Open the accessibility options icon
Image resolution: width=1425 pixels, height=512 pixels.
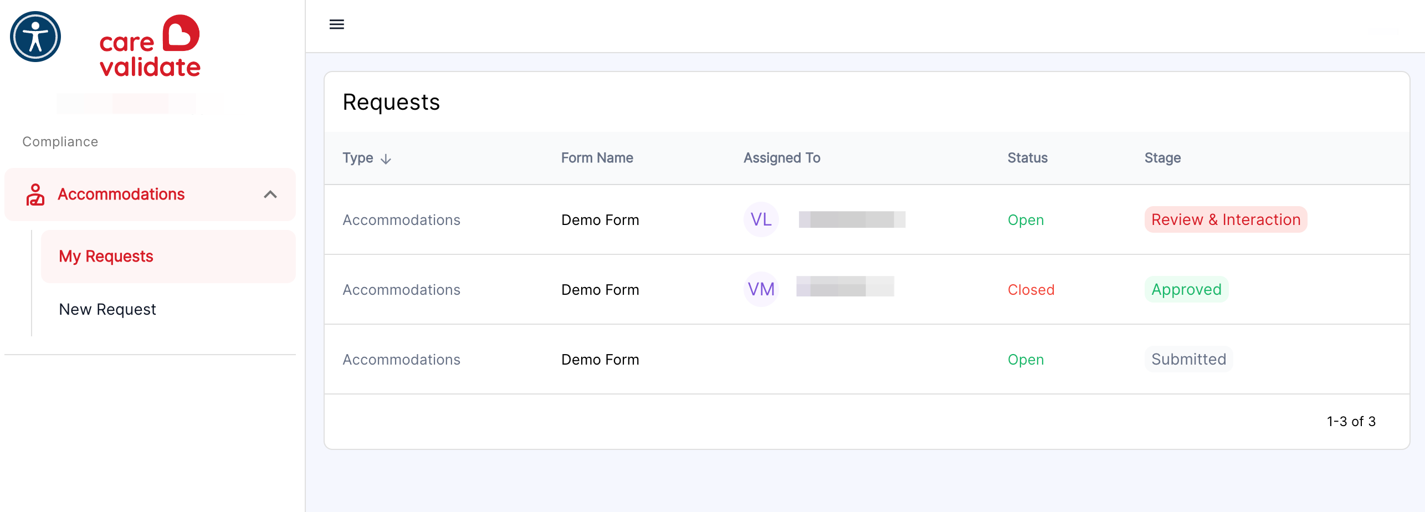[x=35, y=37]
